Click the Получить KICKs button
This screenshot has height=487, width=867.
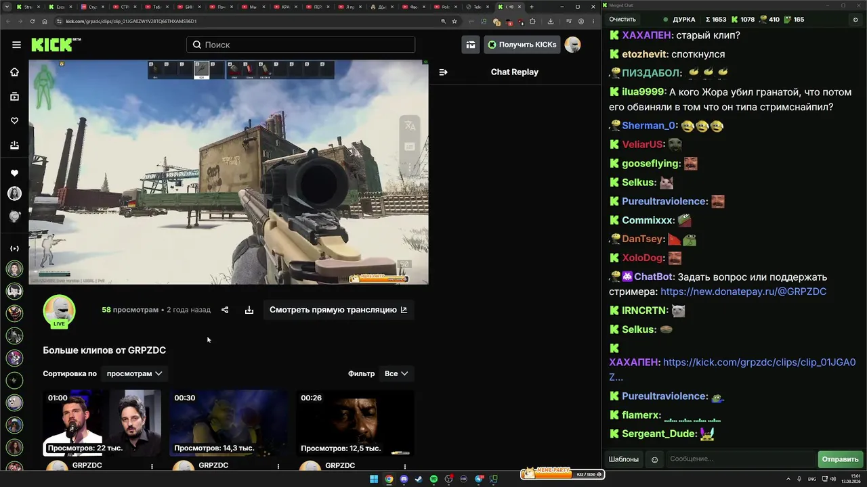click(522, 45)
